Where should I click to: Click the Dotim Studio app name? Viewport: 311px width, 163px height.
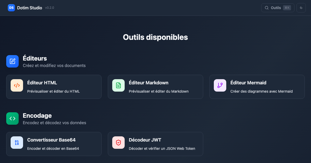point(30,8)
